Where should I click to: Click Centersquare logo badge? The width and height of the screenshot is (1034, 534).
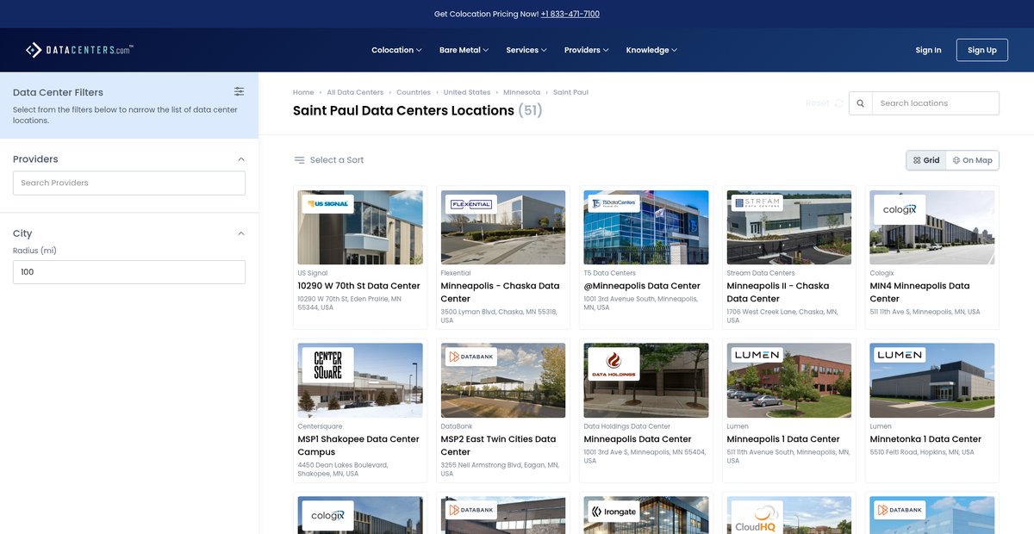coord(327,365)
